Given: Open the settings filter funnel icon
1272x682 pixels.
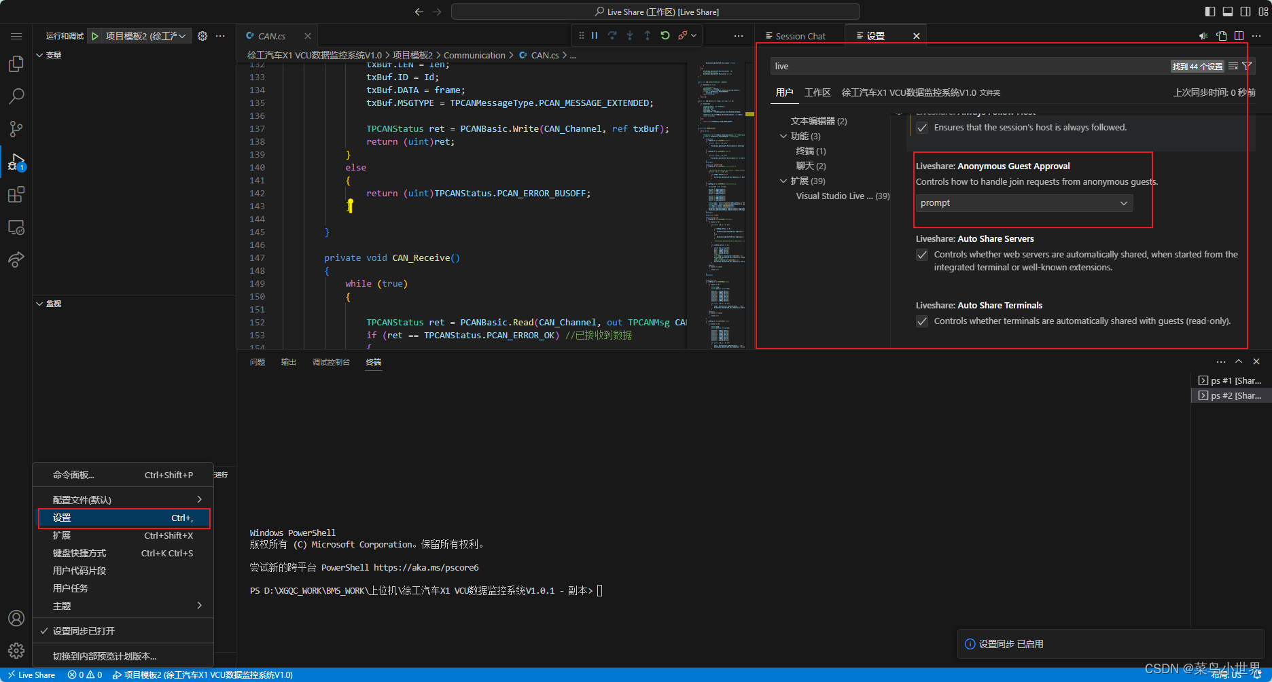Looking at the screenshot, I should click(1247, 66).
